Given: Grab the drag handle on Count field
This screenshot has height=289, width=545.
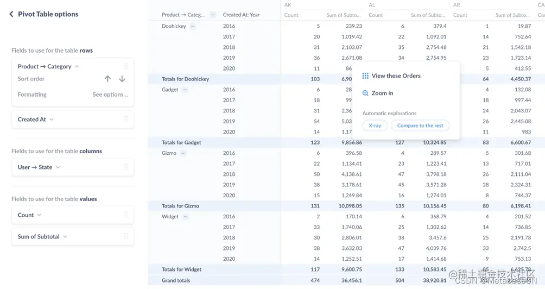Looking at the screenshot, I should (x=126, y=215).
